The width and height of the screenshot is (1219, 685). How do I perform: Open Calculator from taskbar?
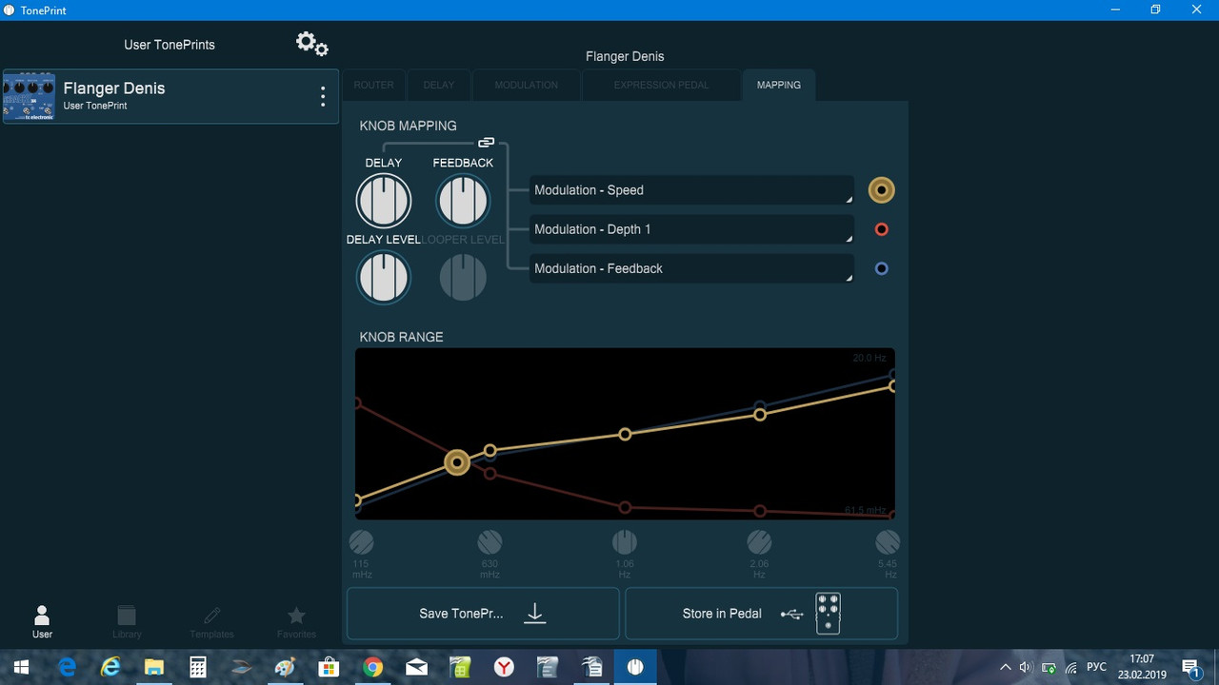click(198, 667)
